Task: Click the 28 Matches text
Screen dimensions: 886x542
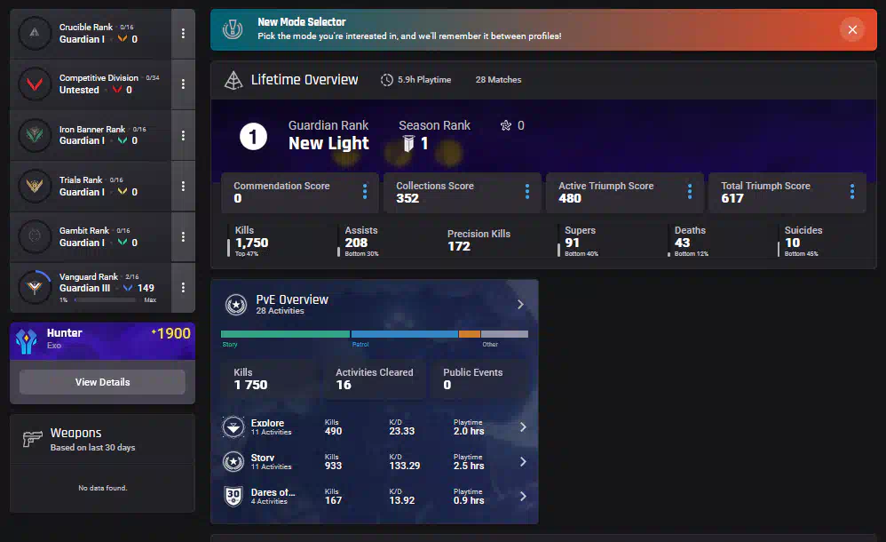Action: [498, 80]
